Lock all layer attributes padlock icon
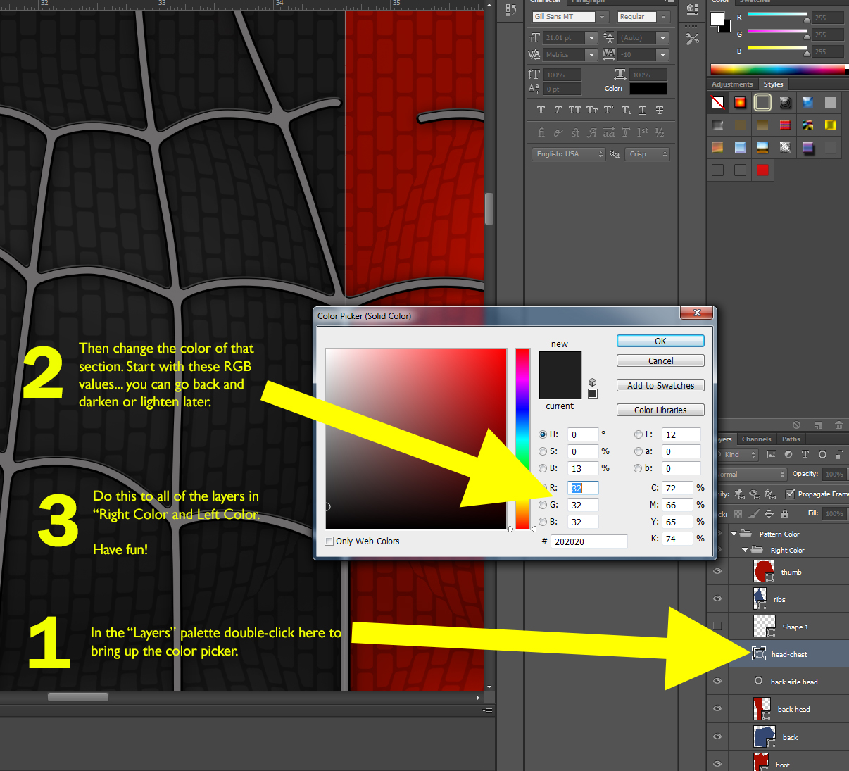Viewport: 849px width, 771px height. click(x=784, y=514)
